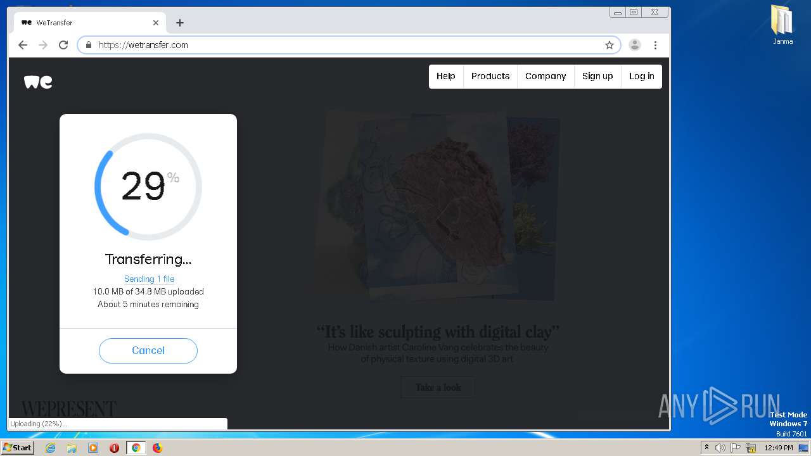Click the network tray icon
This screenshot has height=456, width=811.
coord(751,448)
